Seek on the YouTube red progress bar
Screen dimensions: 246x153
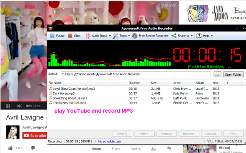point(23,102)
